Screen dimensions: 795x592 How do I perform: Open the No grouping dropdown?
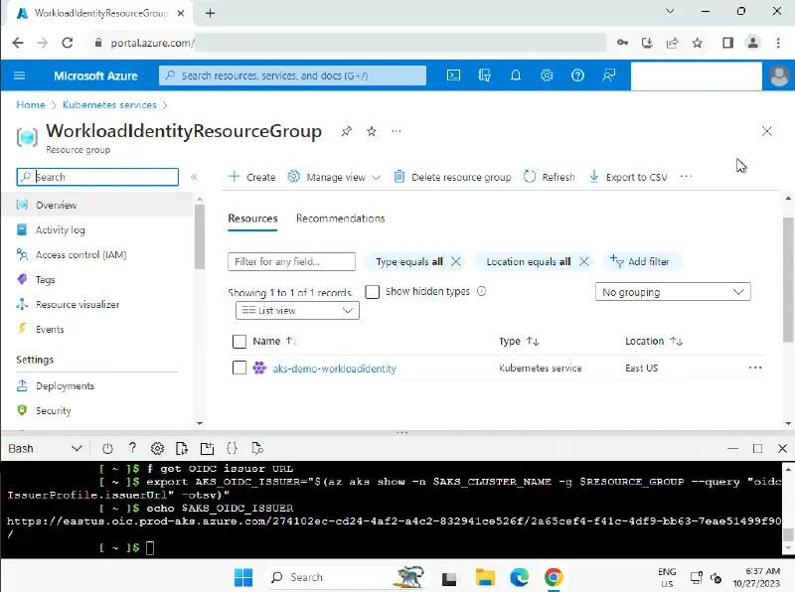pos(673,292)
